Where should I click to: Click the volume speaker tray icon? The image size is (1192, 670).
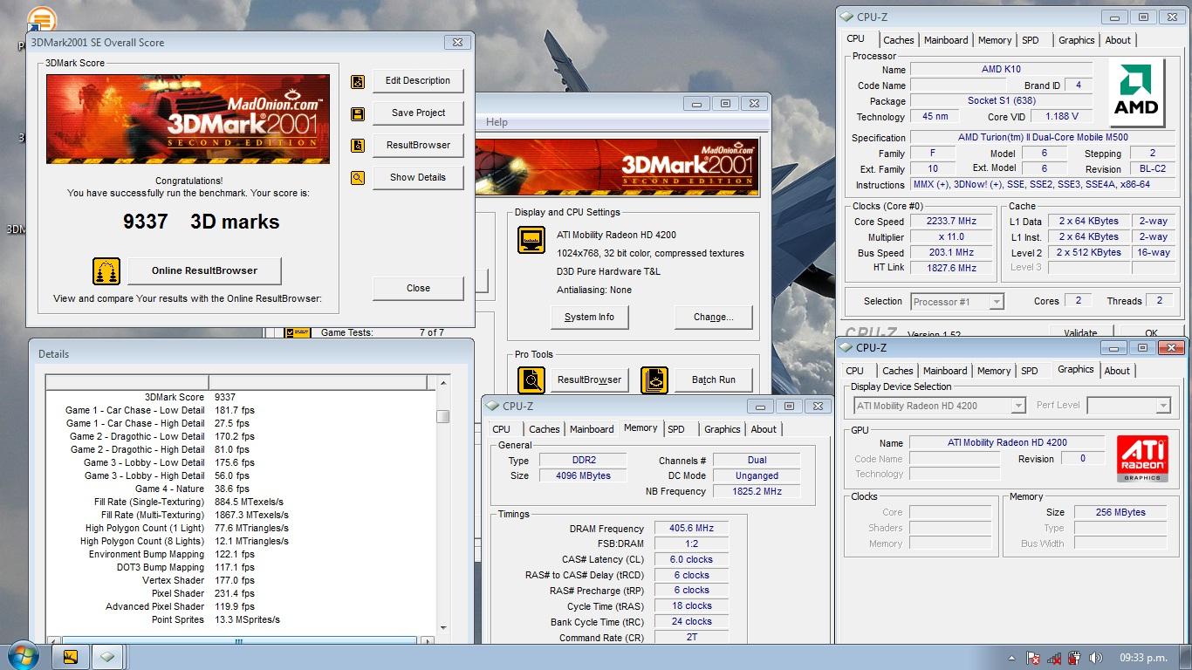(1095, 658)
